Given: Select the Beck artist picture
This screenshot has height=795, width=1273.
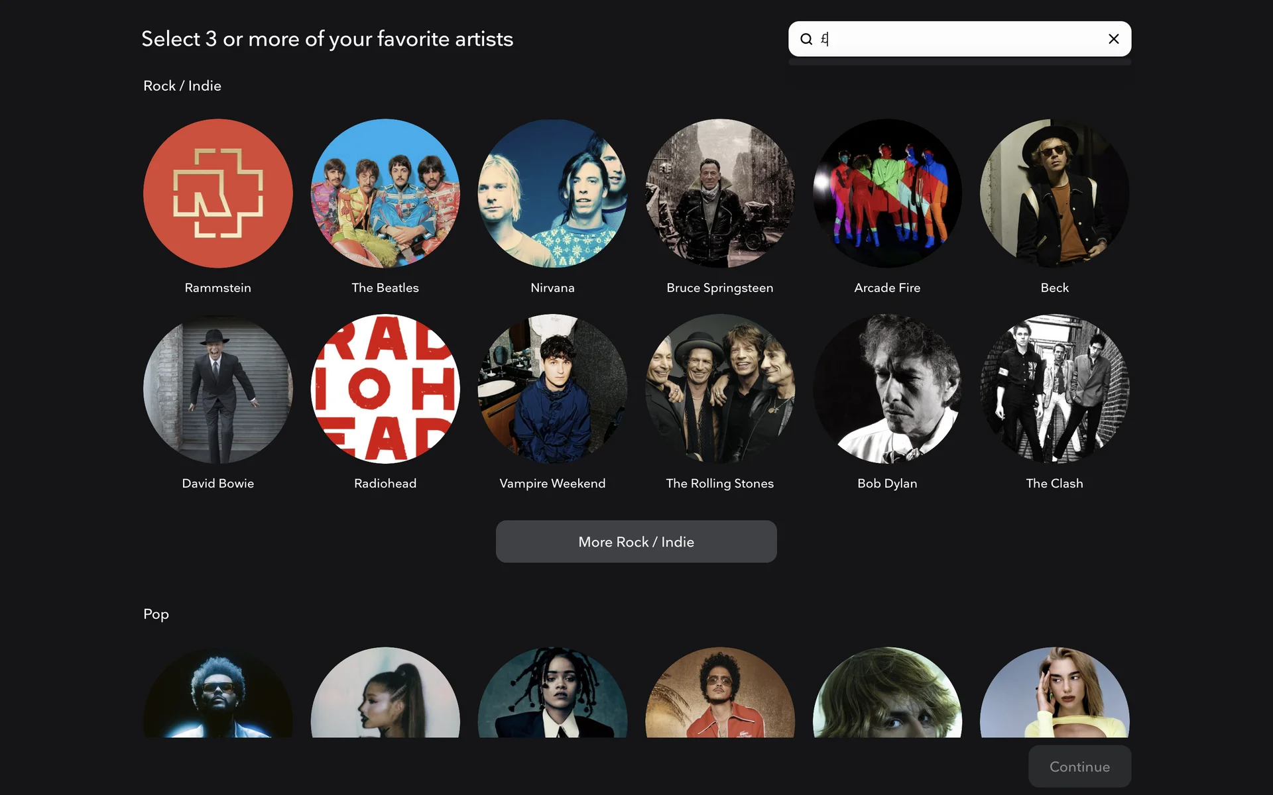Looking at the screenshot, I should click(1054, 193).
